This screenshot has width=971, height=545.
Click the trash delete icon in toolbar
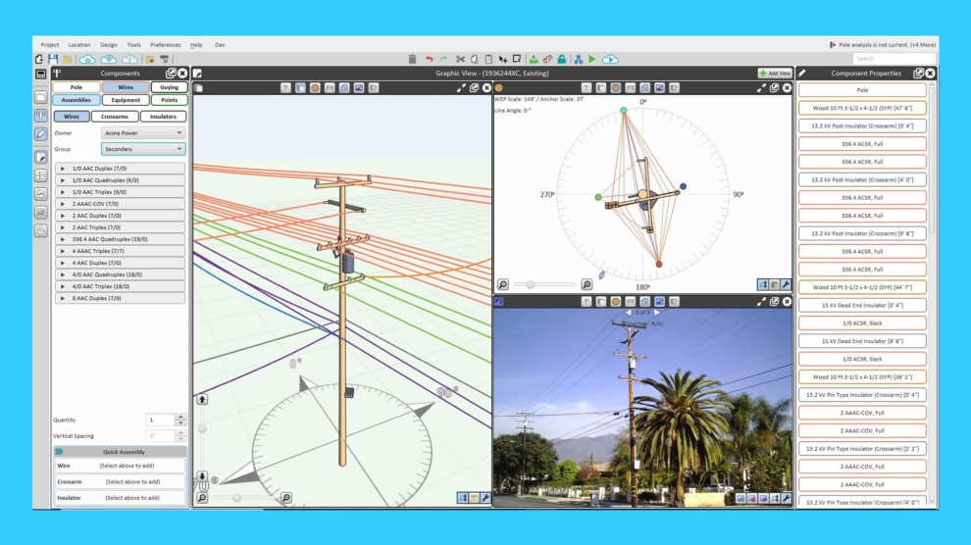tap(412, 59)
